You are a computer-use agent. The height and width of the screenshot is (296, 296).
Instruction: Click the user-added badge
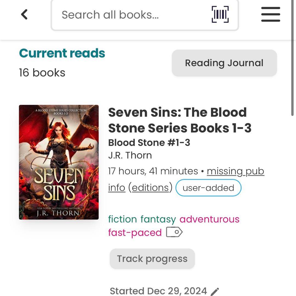(208, 188)
